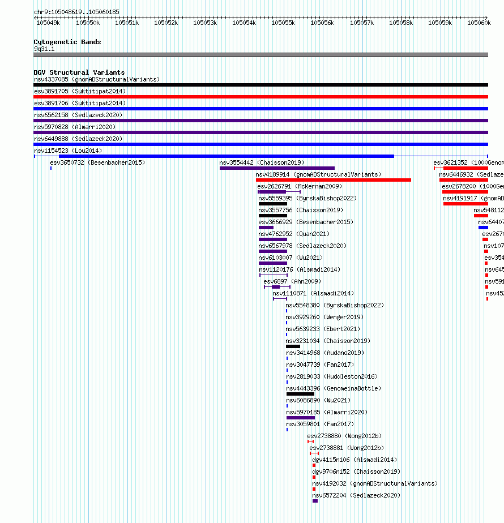
Task: Open the esv3891706 Suktitipat2014 variant
Action: (80, 103)
